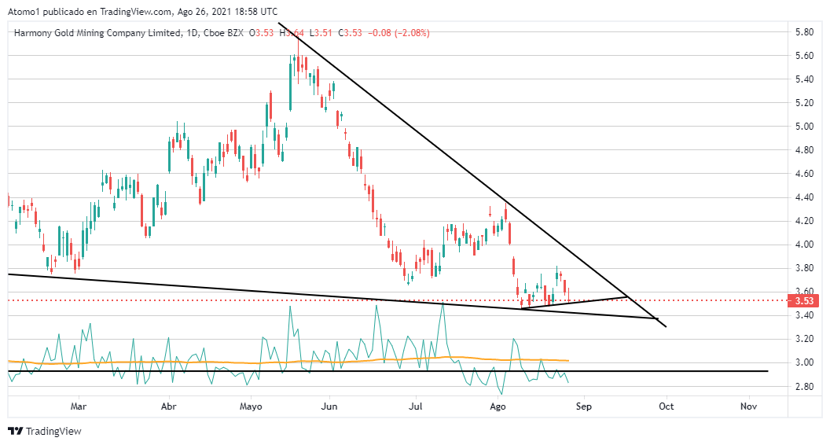Click the 4.40 price axis label

click(804, 197)
